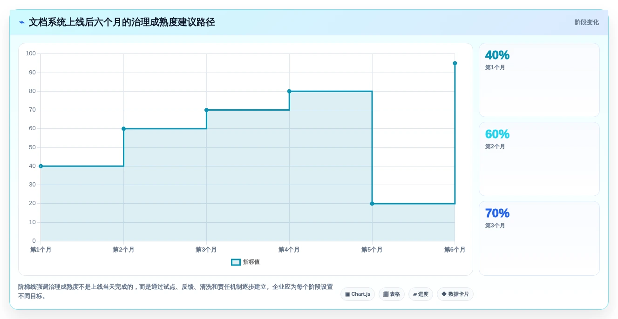Toggle the 指标值 legend color box
This screenshot has width=618, height=319.
[236, 262]
